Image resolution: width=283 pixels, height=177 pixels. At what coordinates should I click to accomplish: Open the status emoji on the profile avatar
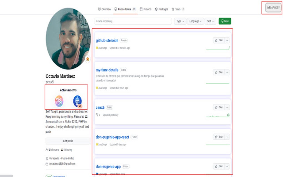click(x=88, y=59)
